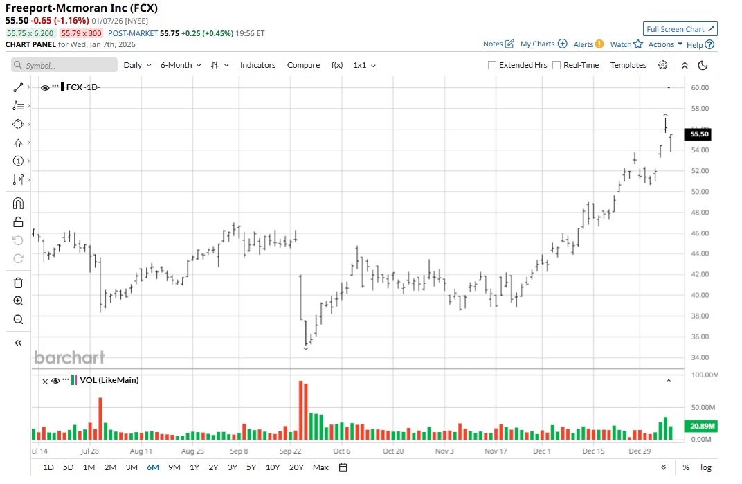The width and height of the screenshot is (742, 484).
Task: Choose the arrow marker tool
Action: 18,143
